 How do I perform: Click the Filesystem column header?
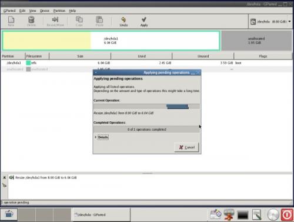(37, 56)
